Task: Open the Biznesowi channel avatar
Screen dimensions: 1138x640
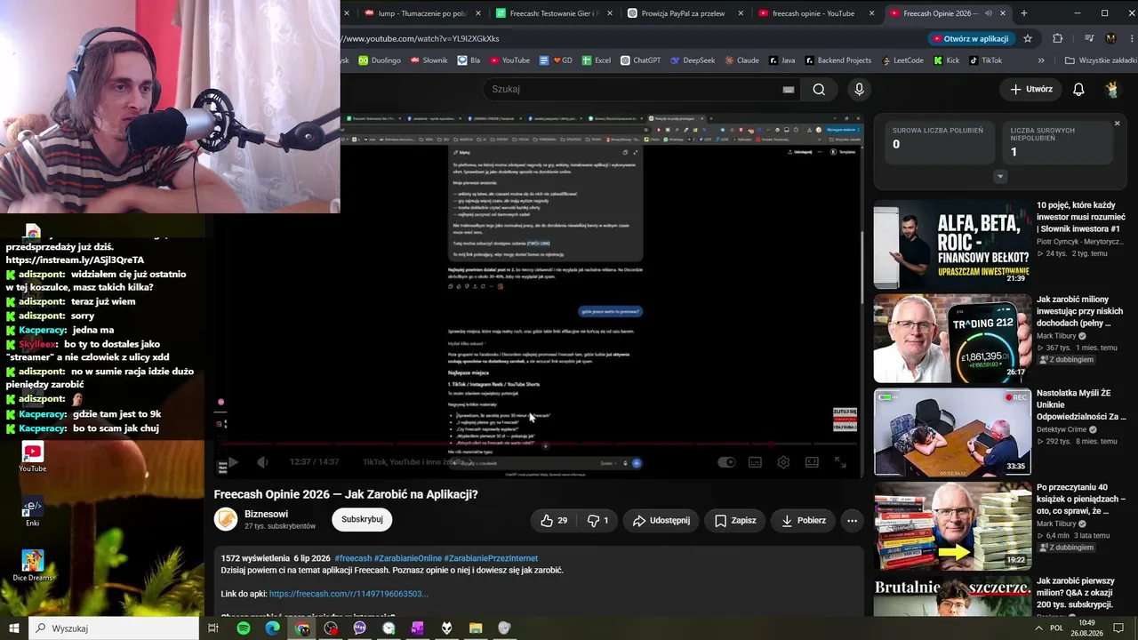Action: click(x=227, y=519)
